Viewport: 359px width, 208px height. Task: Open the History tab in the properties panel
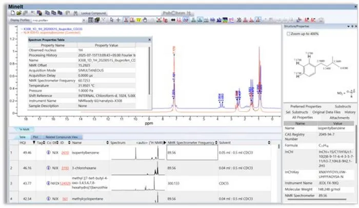click(350, 112)
